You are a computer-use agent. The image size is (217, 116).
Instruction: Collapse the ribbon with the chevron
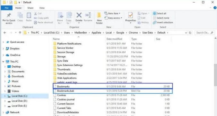[211, 8]
